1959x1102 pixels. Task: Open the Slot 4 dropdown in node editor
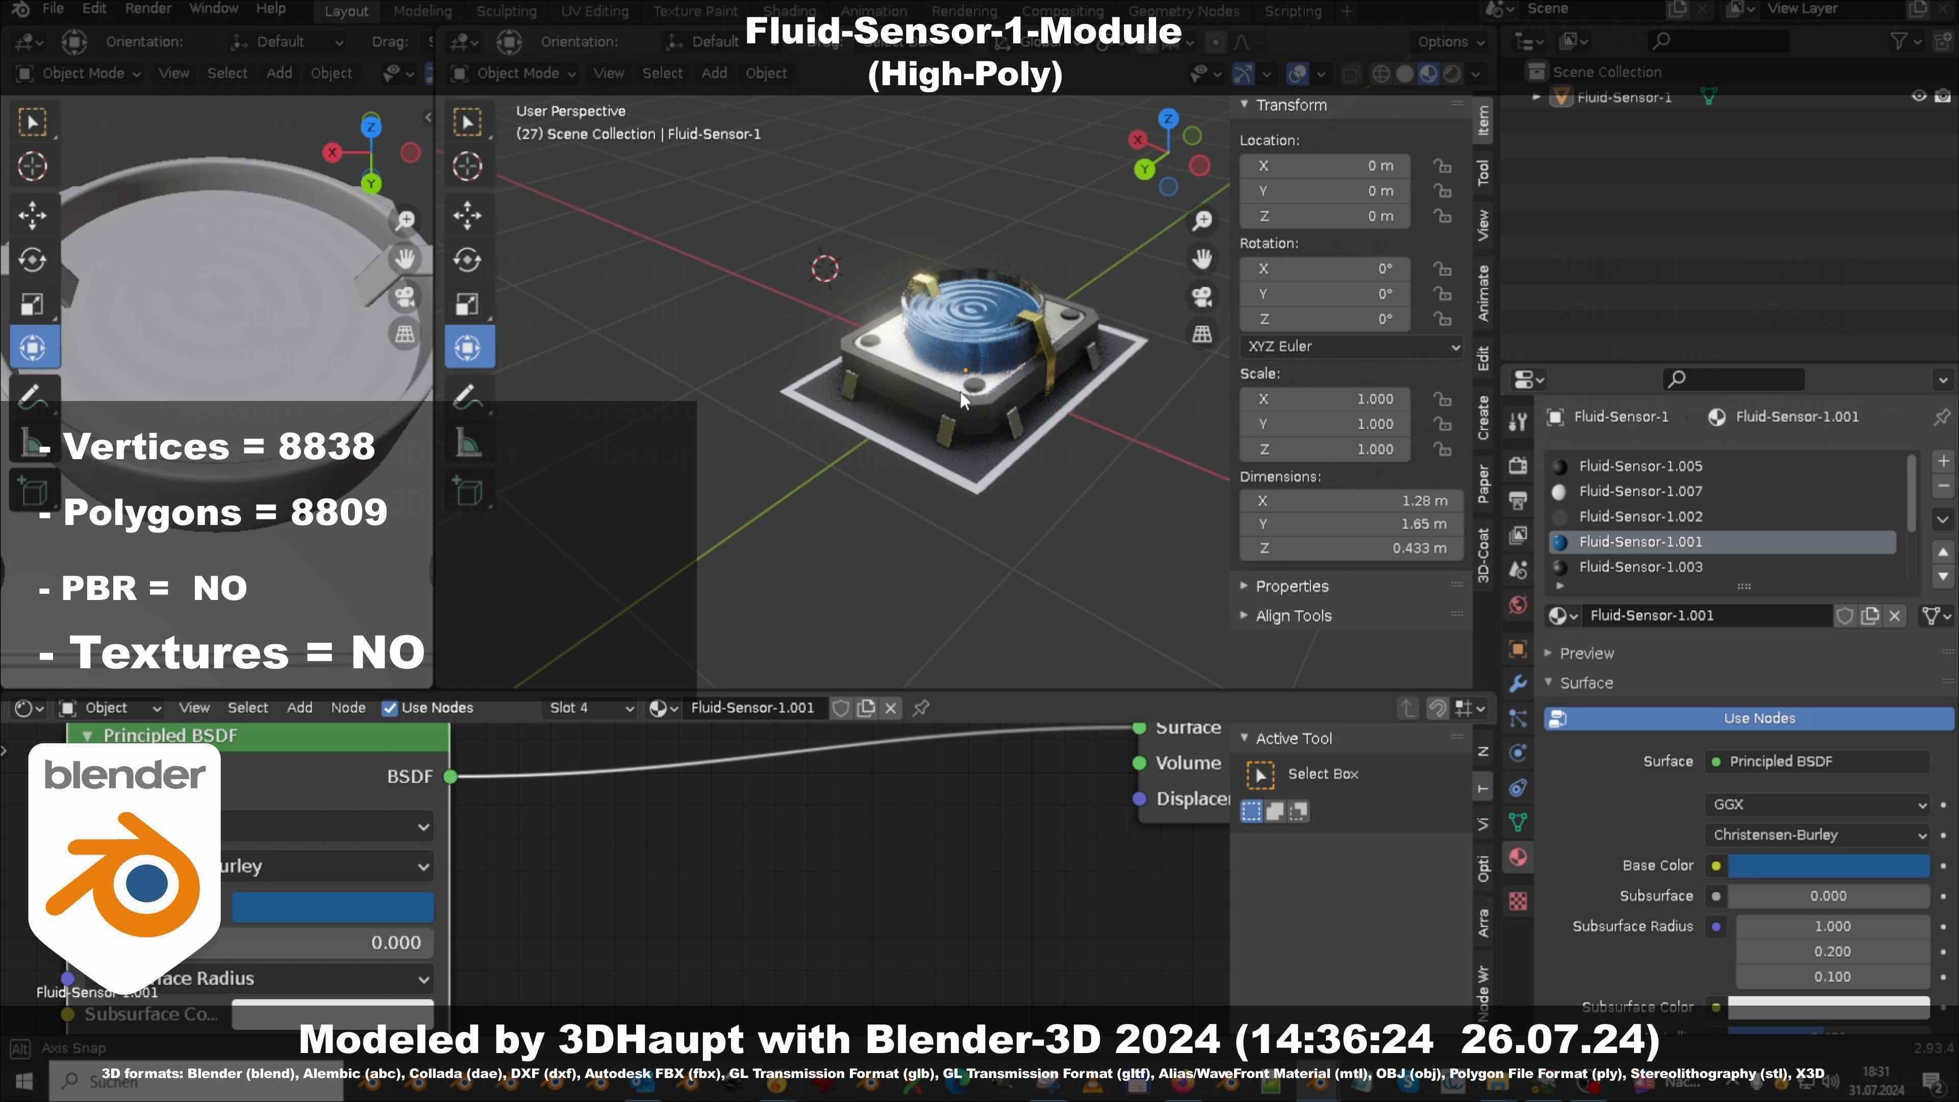[591, 708]
